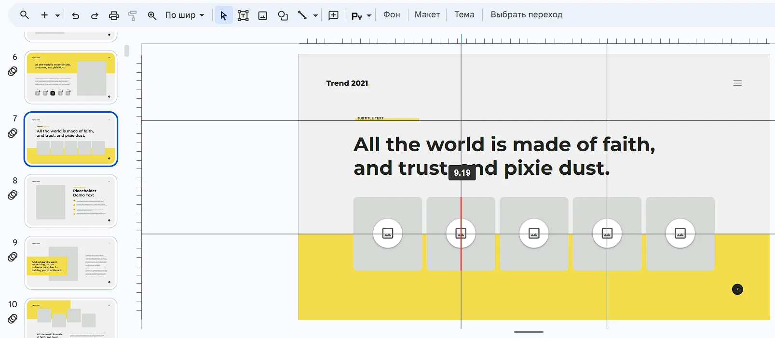The width and height of the screenshot is (775, 338).
Task: Select the paint format roller icon
Action: pyautogui.click(x=133, y=15)
